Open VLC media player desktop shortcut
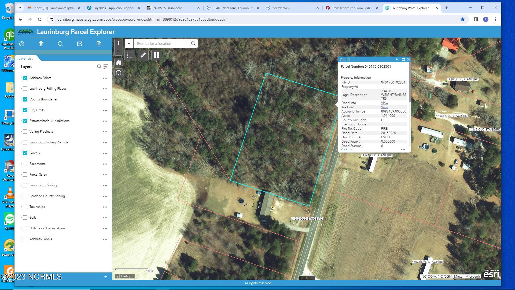 click(10, 197)
